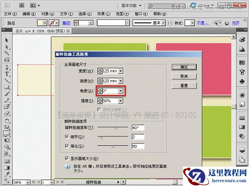Select the Eraser tool
The image size is (249, 186).
point(7,113)
